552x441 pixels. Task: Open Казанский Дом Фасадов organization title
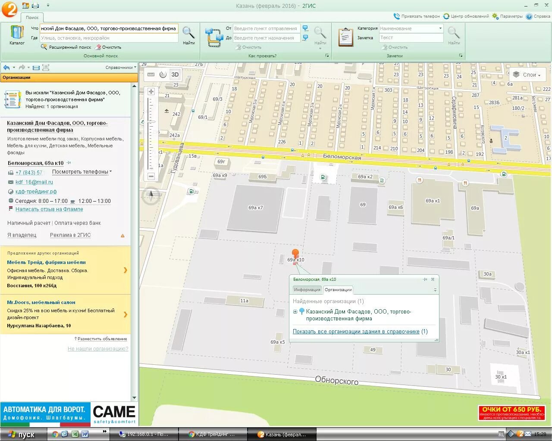(57, 127)
